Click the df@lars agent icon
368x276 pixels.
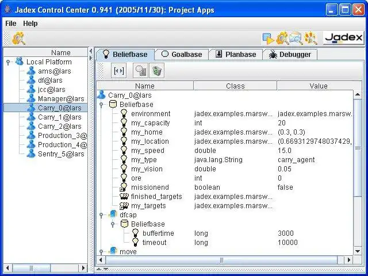[31, 80]
